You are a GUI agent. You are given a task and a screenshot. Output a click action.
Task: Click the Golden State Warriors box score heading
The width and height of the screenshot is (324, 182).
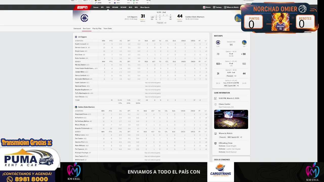point(86,107)
